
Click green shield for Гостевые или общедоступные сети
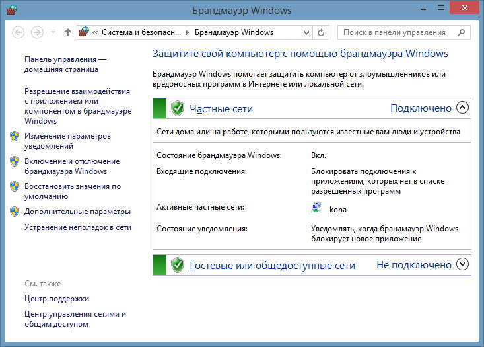coord(178,265)
